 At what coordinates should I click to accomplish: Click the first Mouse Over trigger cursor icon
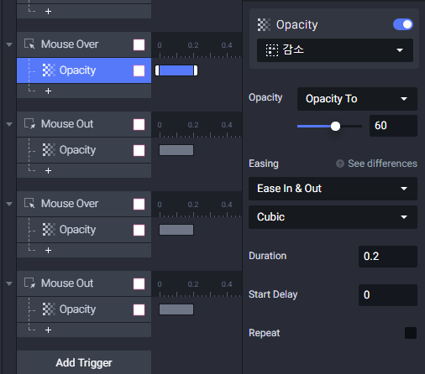(x=29, y=44)
